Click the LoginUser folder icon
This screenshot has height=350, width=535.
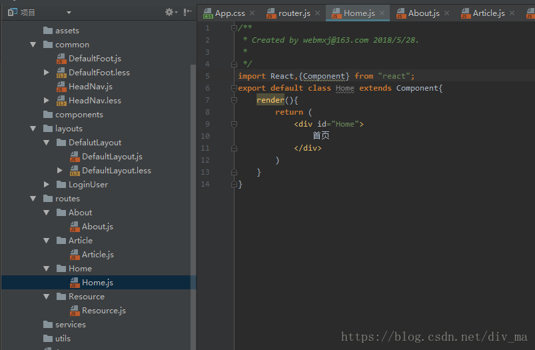click(61, 185)
